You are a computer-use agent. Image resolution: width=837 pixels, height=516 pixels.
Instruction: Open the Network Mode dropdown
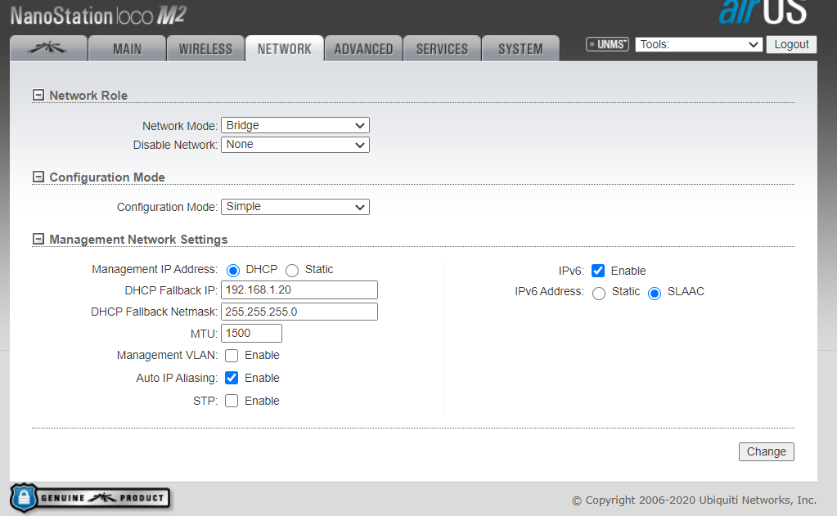(x=295, y=125)
